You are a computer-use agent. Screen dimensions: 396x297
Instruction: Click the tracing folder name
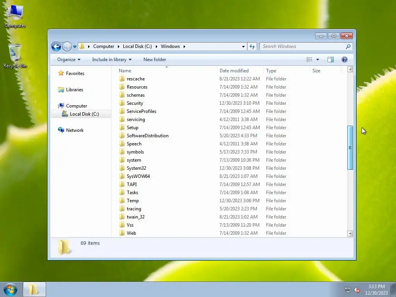pos(134,209)
